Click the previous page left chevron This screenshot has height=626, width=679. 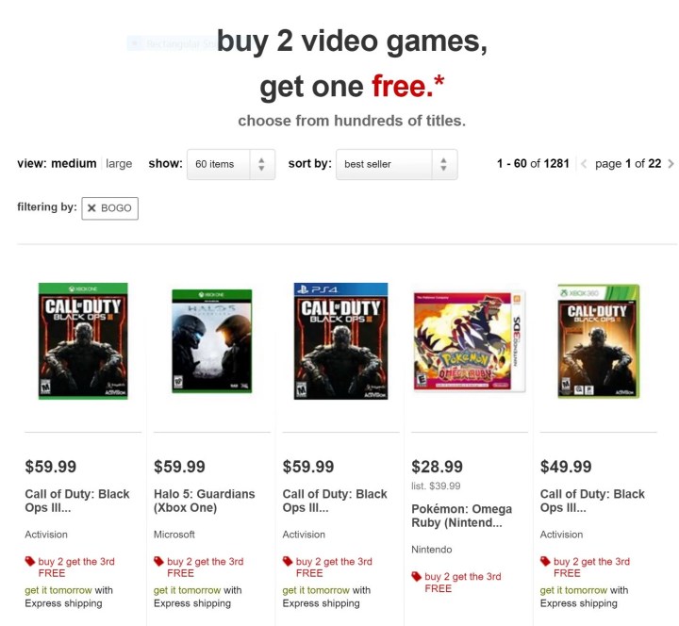point(584,164)
